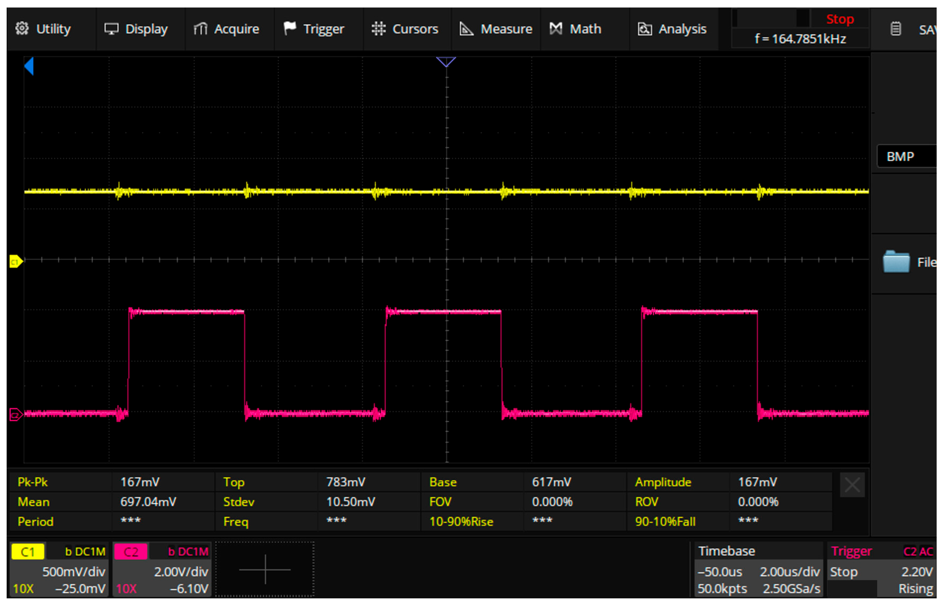Click the Analysis icon
The height and width of the screenshot is (605, 943).
(x=645, y=29)
